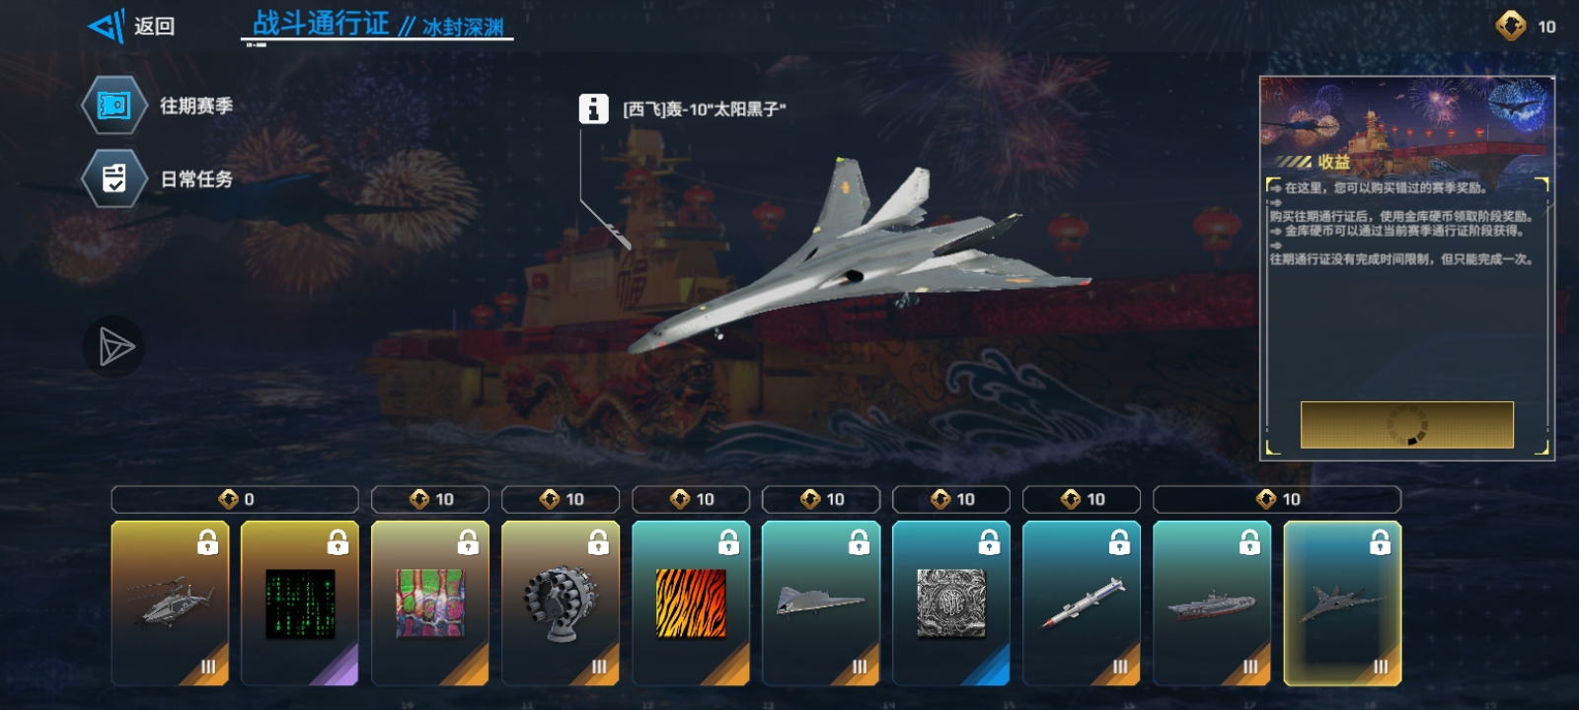Click the info icon beside 轰-10 name
Image resolution: width=1579 pixels, height=710 pixels.
593,108
